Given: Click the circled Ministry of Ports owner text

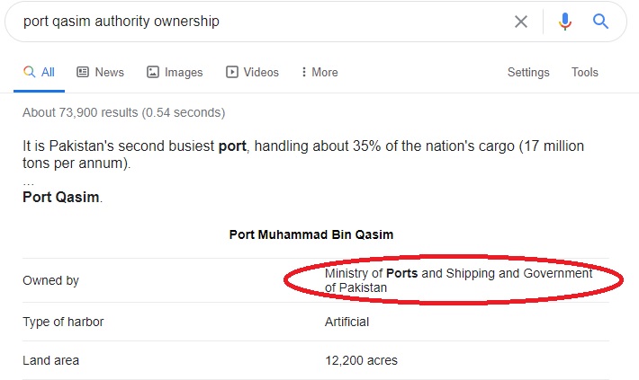Looking at the screenshot, I should point(458,280).
